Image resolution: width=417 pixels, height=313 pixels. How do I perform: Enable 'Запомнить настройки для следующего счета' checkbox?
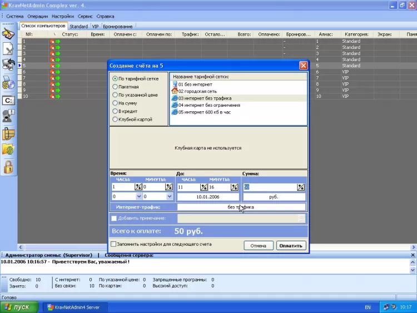coord(113,244)
